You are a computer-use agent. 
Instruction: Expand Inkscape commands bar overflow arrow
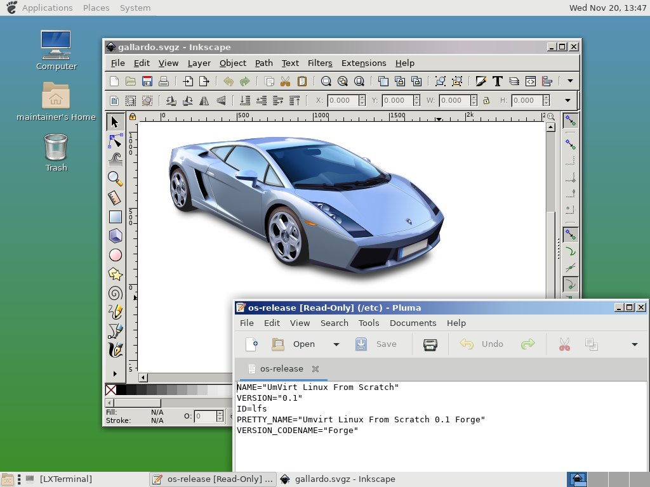pyautogui.click(x=570, y=81)
